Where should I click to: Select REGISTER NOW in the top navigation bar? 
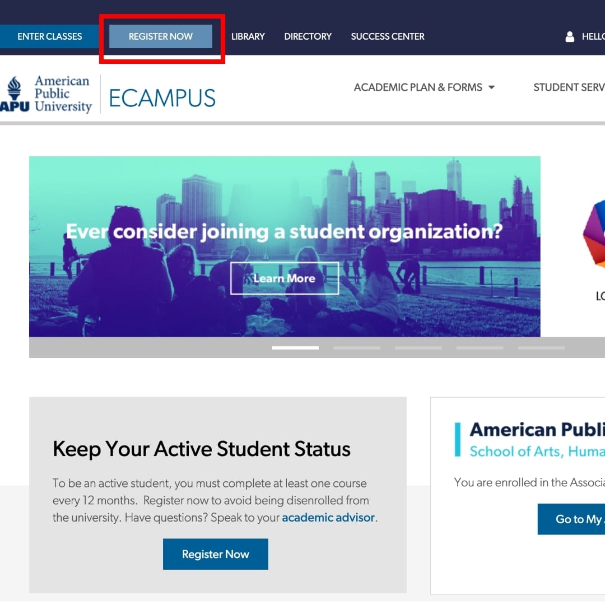pos(161,36)
